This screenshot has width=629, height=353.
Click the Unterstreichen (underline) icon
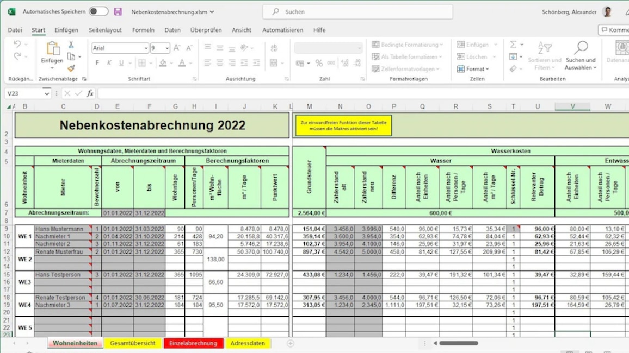(x=120, y=62)
